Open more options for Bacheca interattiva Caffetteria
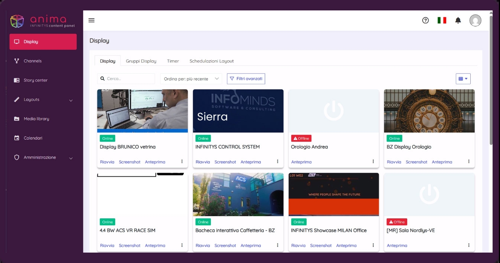This screenshot has height=263, width=500. click(277, 245)
